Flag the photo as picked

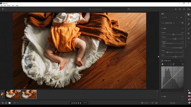(84, 103)
